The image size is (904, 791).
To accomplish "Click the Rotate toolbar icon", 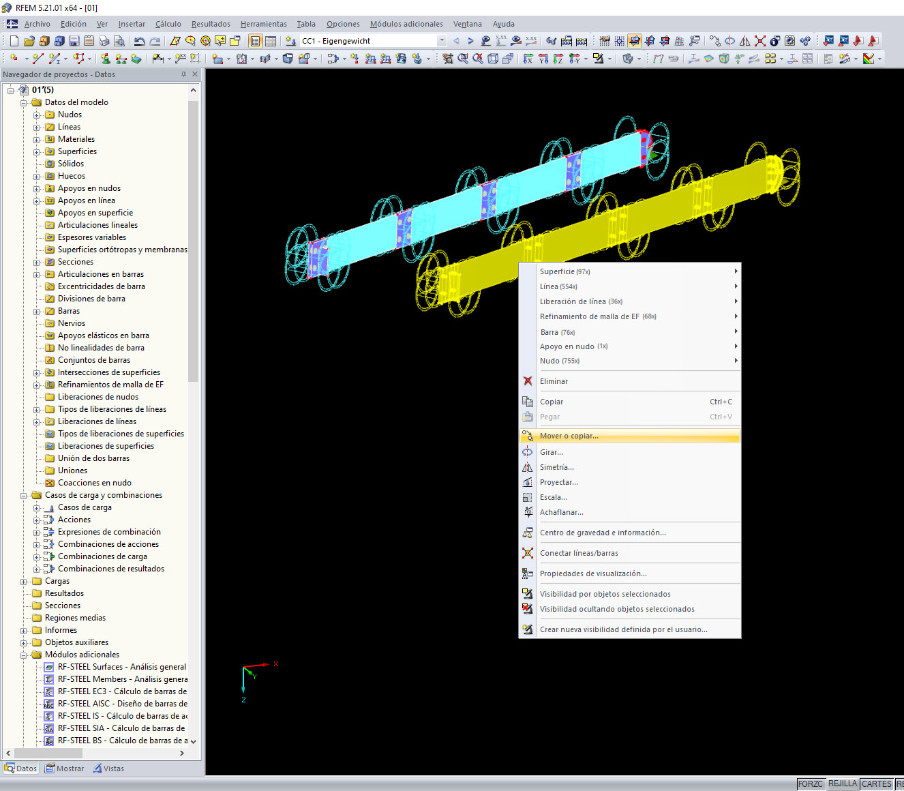I will (729, 41).
